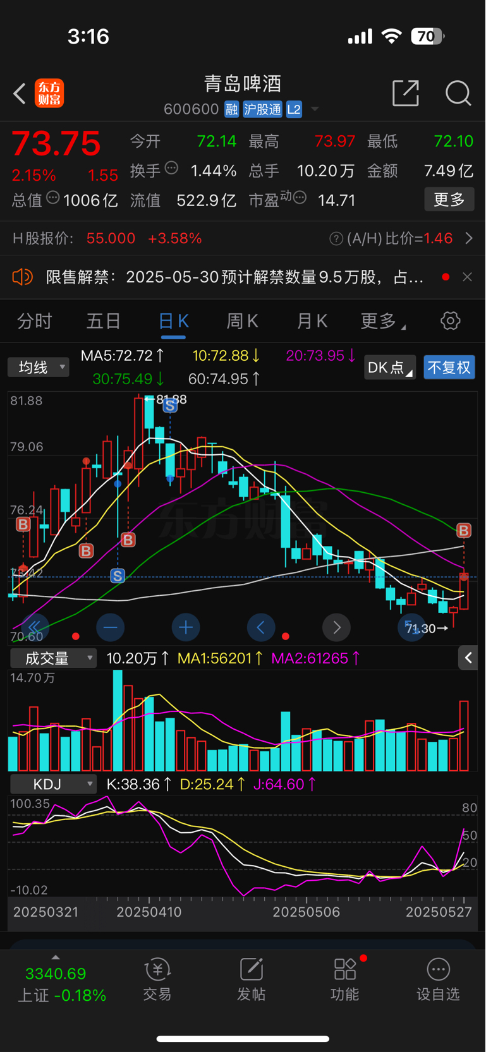Tap the main price 73.75
The image size is (486, 1052).
56,143
